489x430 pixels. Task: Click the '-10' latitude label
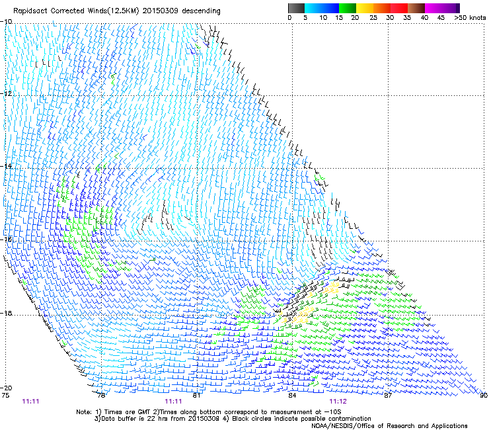click(6, 22)
